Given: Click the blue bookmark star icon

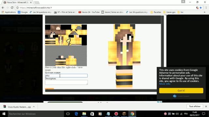Looking at the screenshot, I should 201,8.
